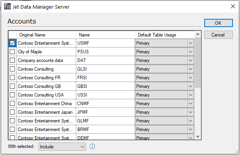Image resolution: width=240 pixels, height=155 pixels.
Task: Select the Contoso Entertainment China text
Action: click(45, 104)
